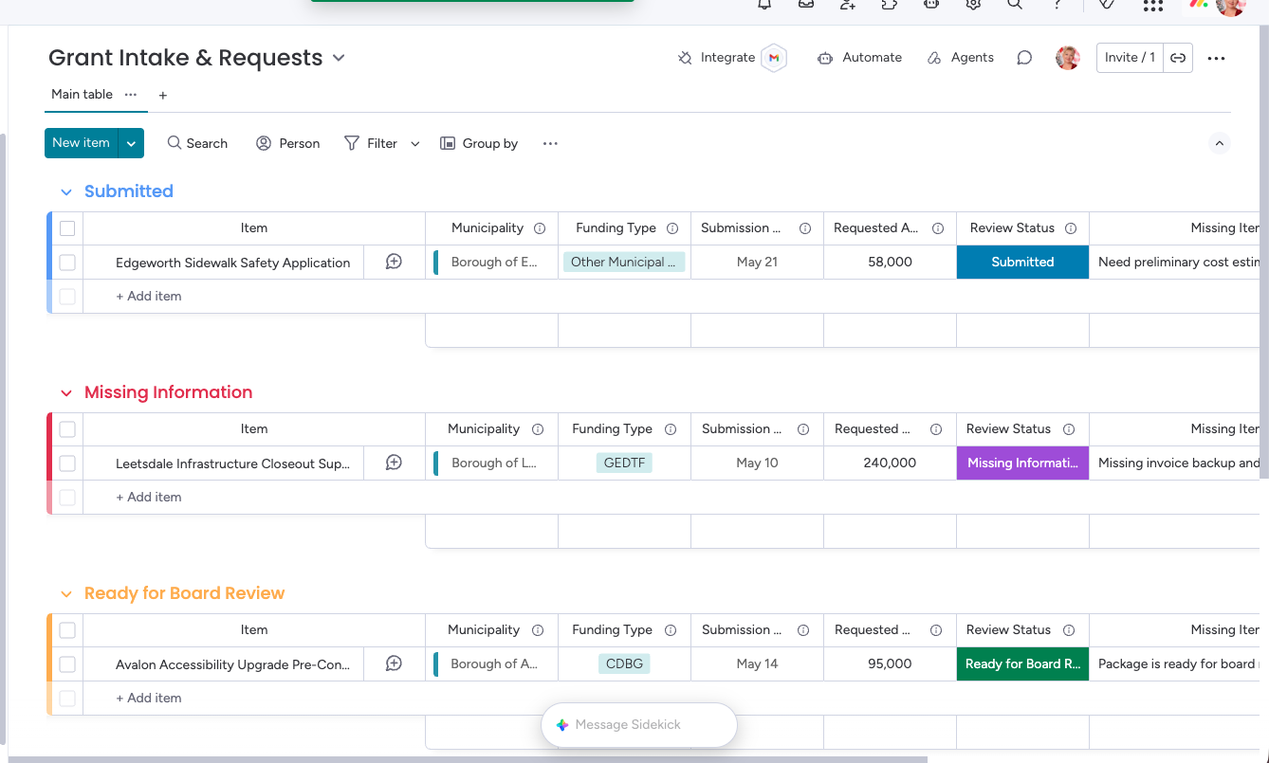
Task: Collapse the Missing Information group
Action: (x=66, y=393)
